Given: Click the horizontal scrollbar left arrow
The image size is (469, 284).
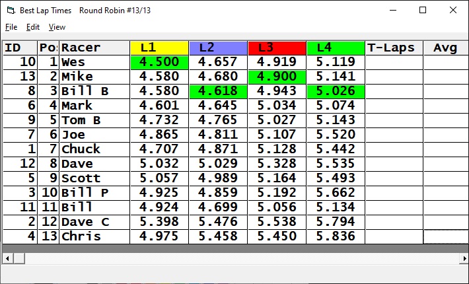Looking at the screenshot, I should (7, 258).
